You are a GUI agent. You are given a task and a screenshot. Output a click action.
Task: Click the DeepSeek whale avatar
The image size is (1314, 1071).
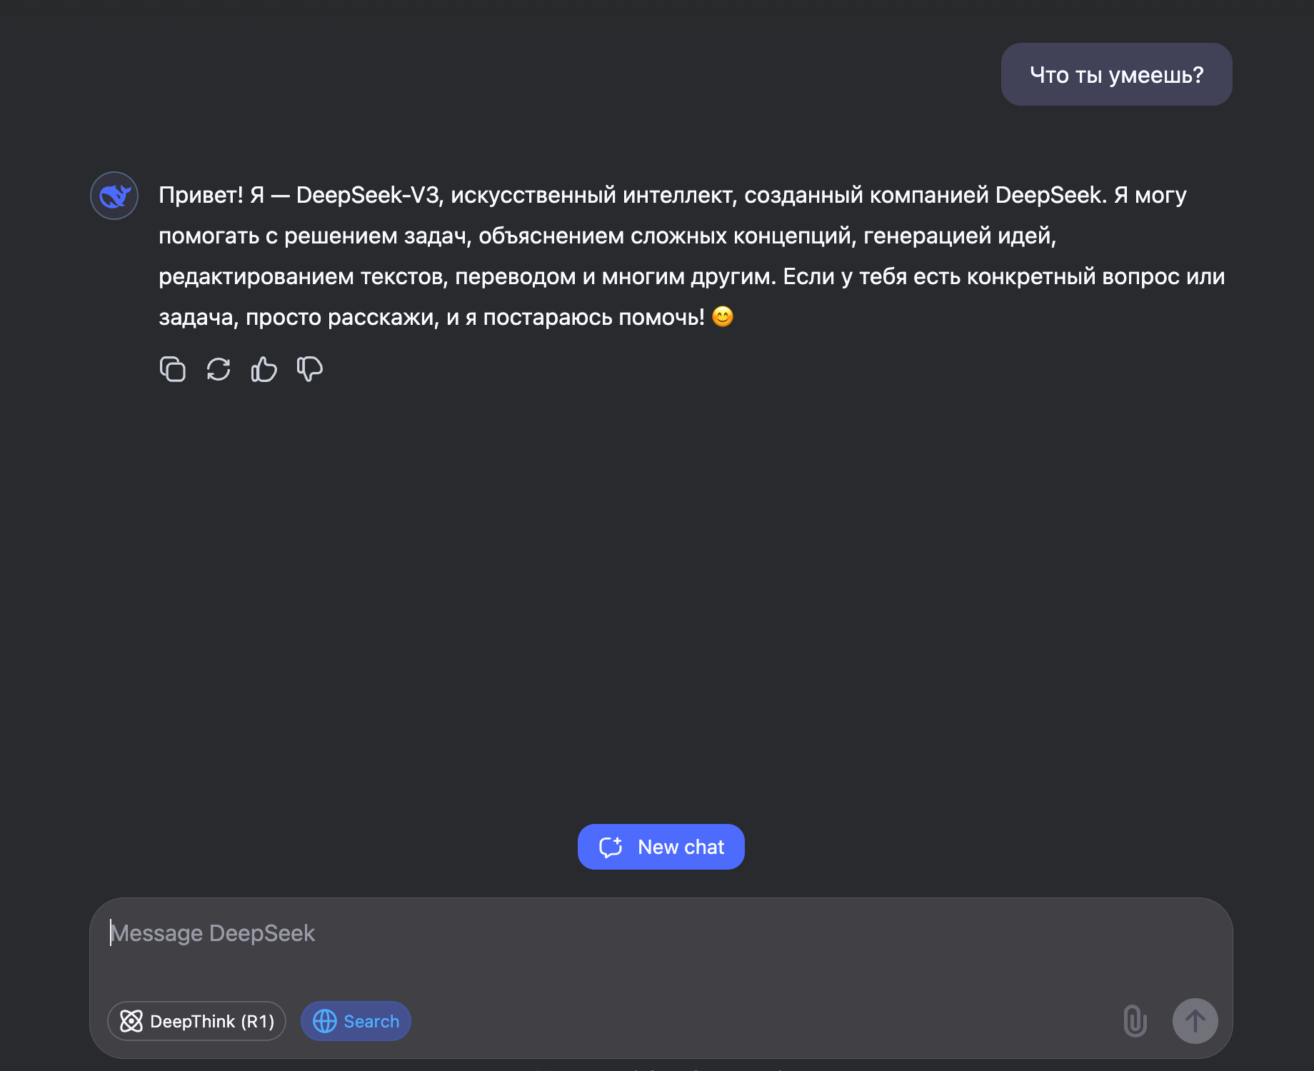coord(114,196)
